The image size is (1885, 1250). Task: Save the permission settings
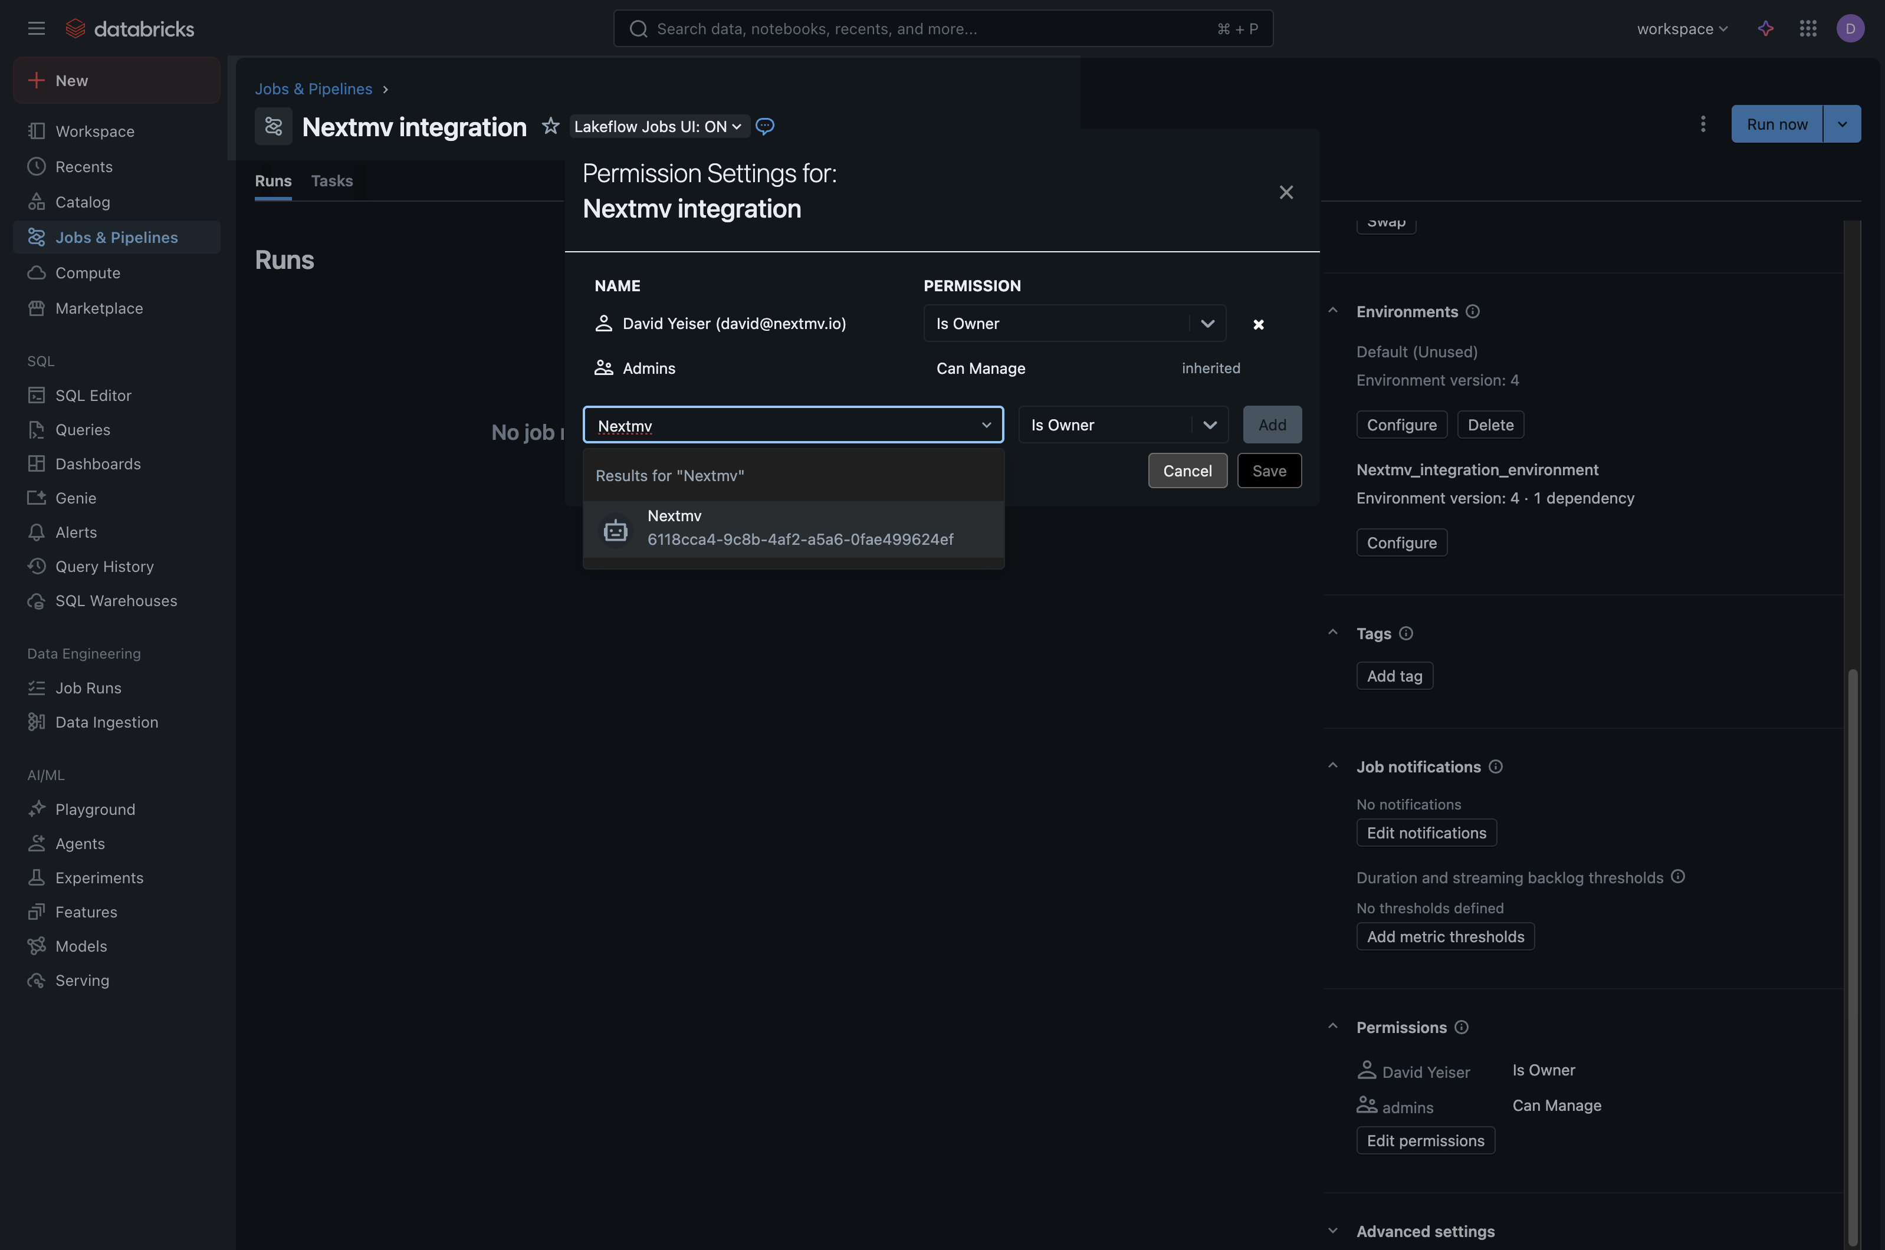[1269, 471]
